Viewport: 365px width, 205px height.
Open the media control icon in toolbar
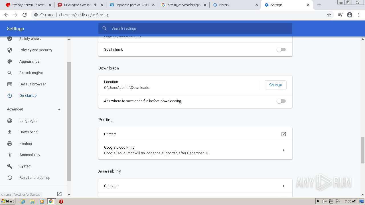click(x=340, y=15)
